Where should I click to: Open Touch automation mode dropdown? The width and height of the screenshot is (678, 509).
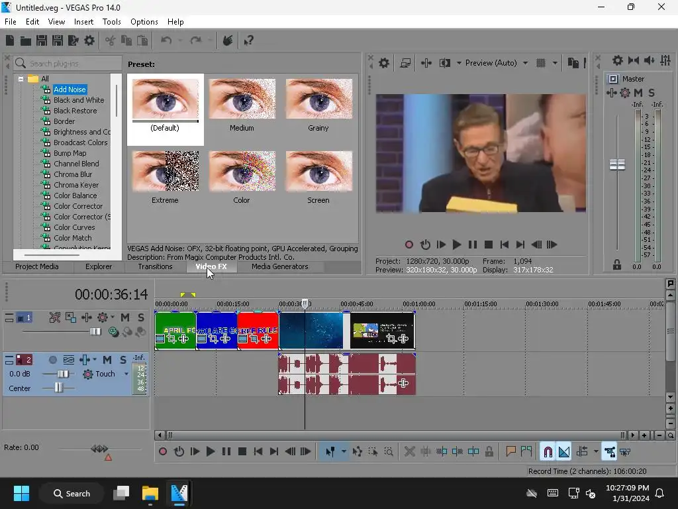click(x=126, y=374)
